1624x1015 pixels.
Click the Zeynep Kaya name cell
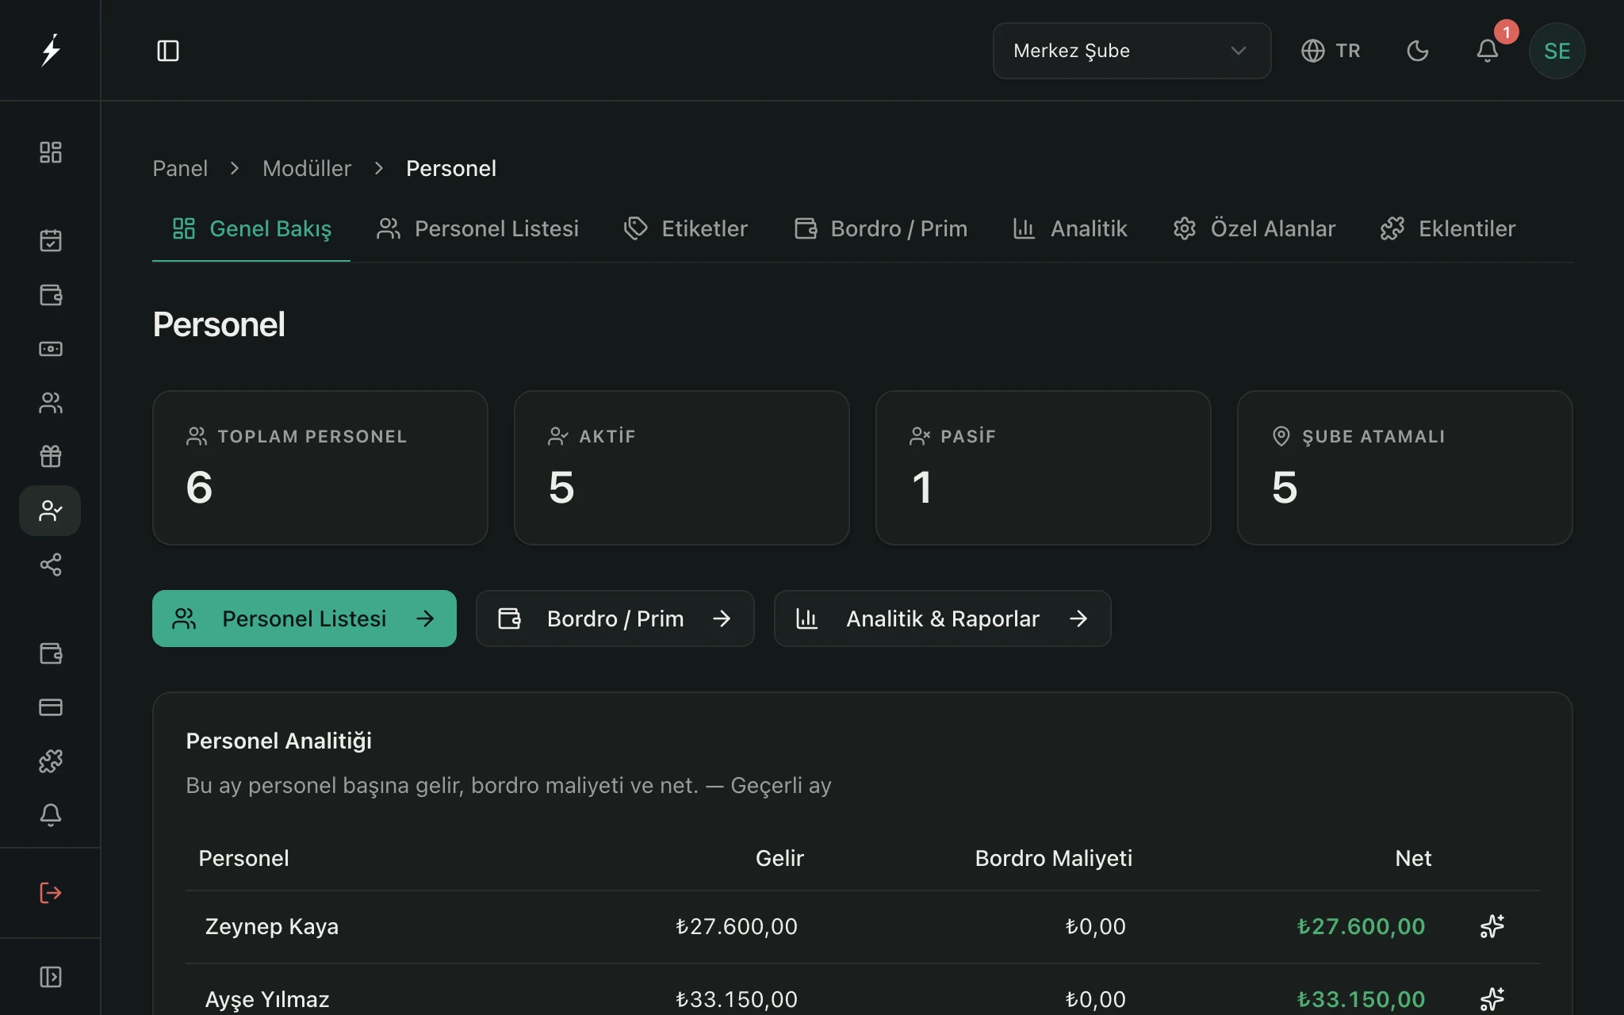(x=272, y=926)
